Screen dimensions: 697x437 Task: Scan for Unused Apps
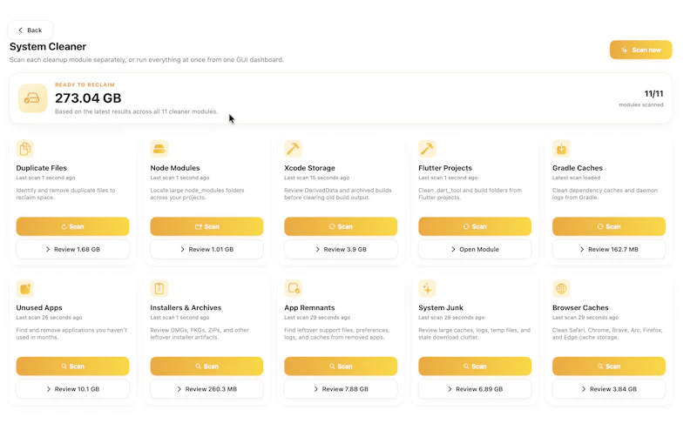tap(73, 366)
